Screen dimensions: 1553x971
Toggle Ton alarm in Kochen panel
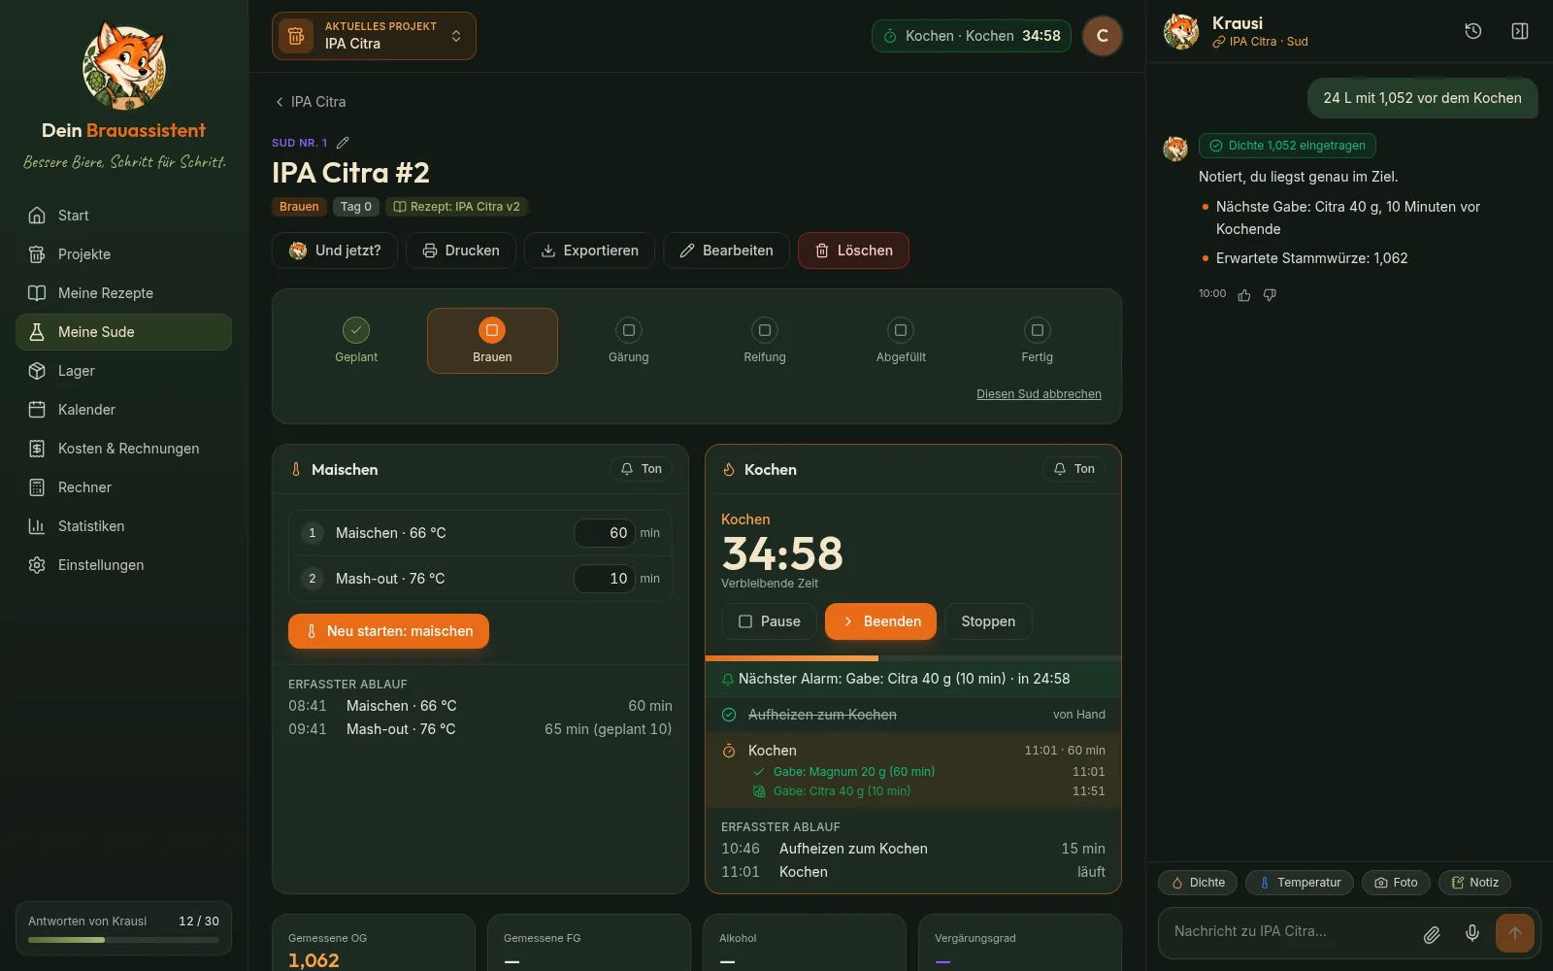1074,469
